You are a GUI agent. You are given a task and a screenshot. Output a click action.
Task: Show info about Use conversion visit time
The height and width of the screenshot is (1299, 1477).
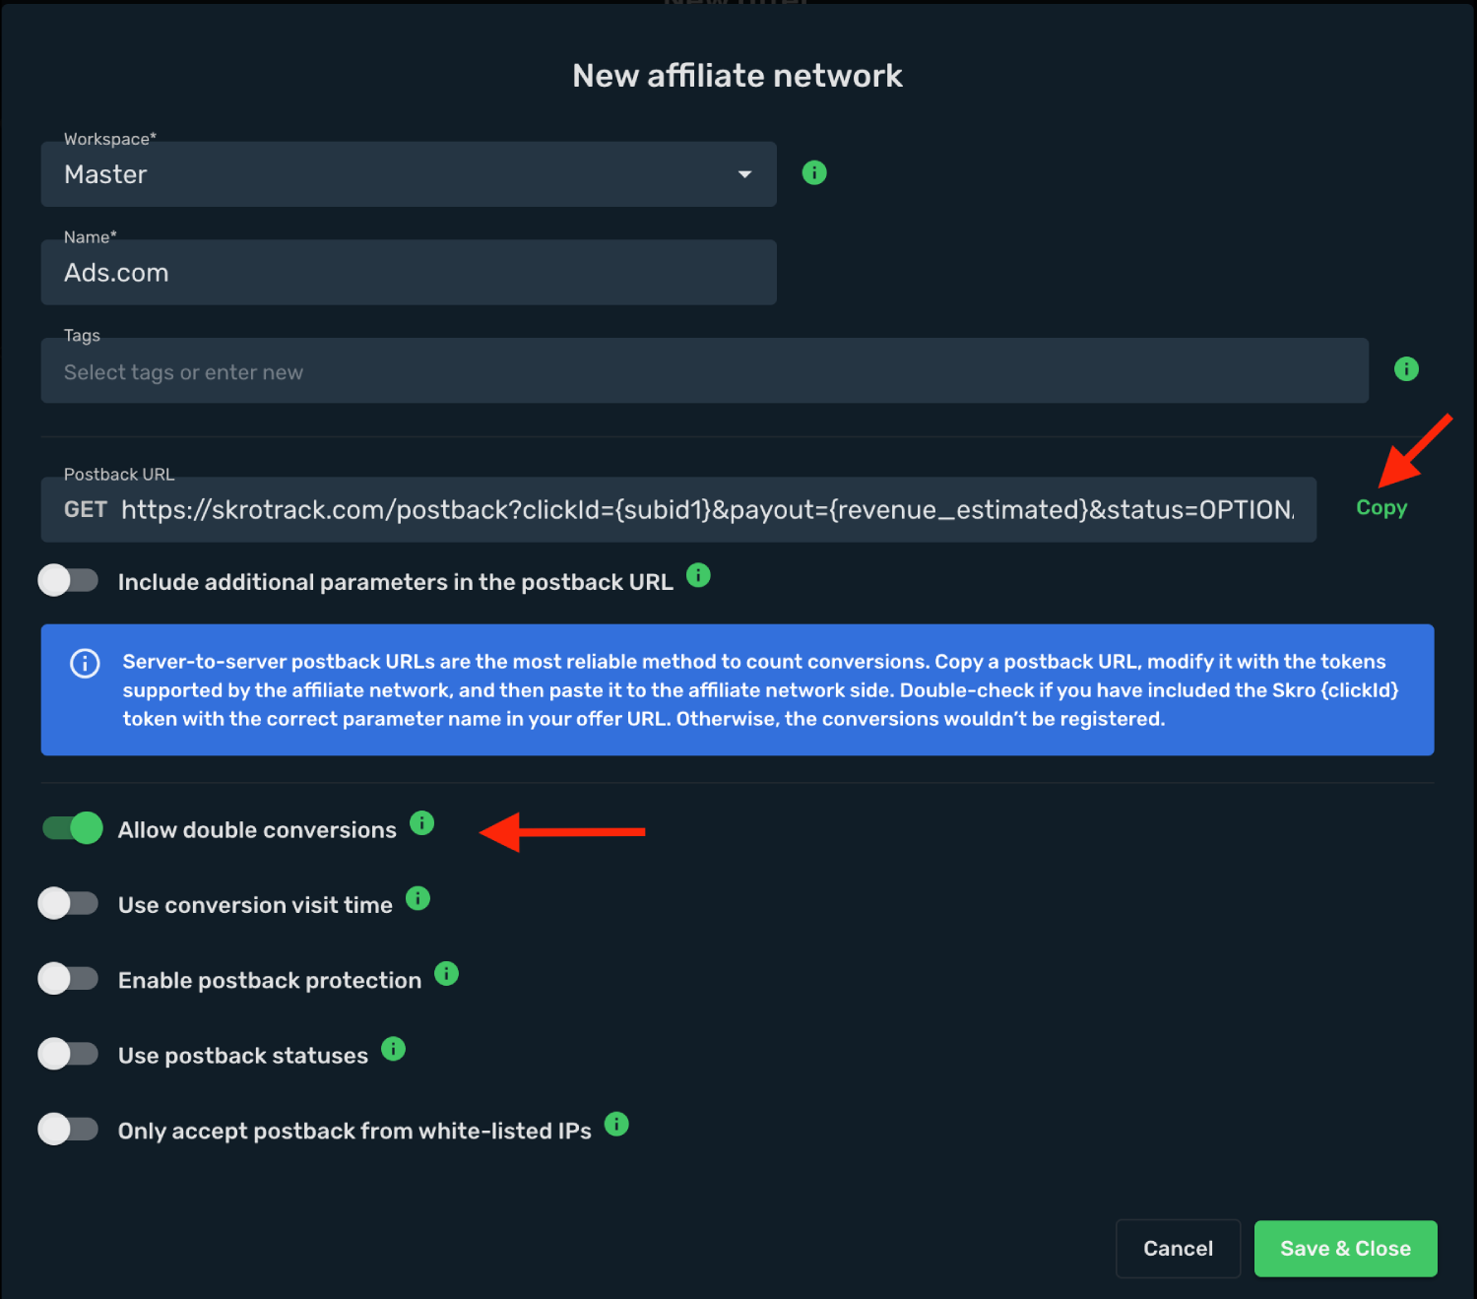pos(417,898)
